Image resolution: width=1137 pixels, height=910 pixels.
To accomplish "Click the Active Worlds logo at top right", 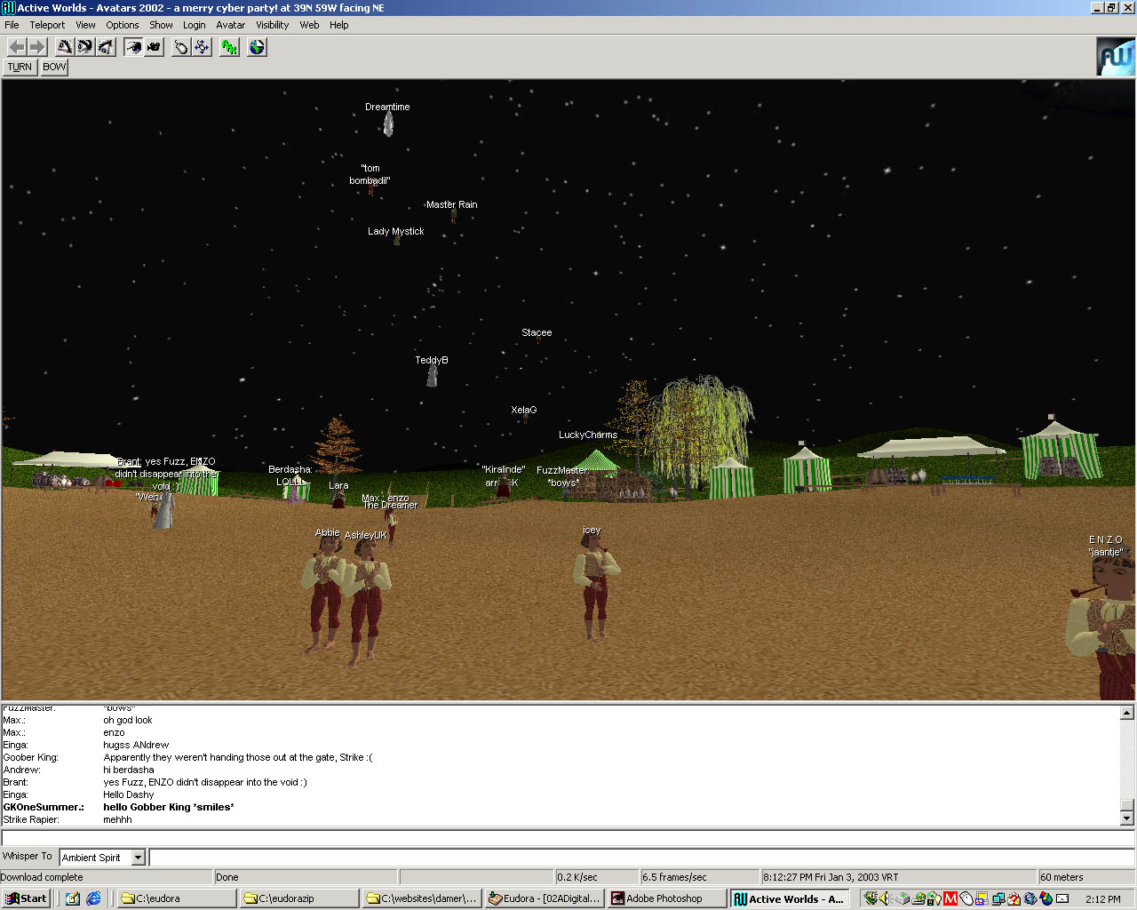I will coord(1115,57).
